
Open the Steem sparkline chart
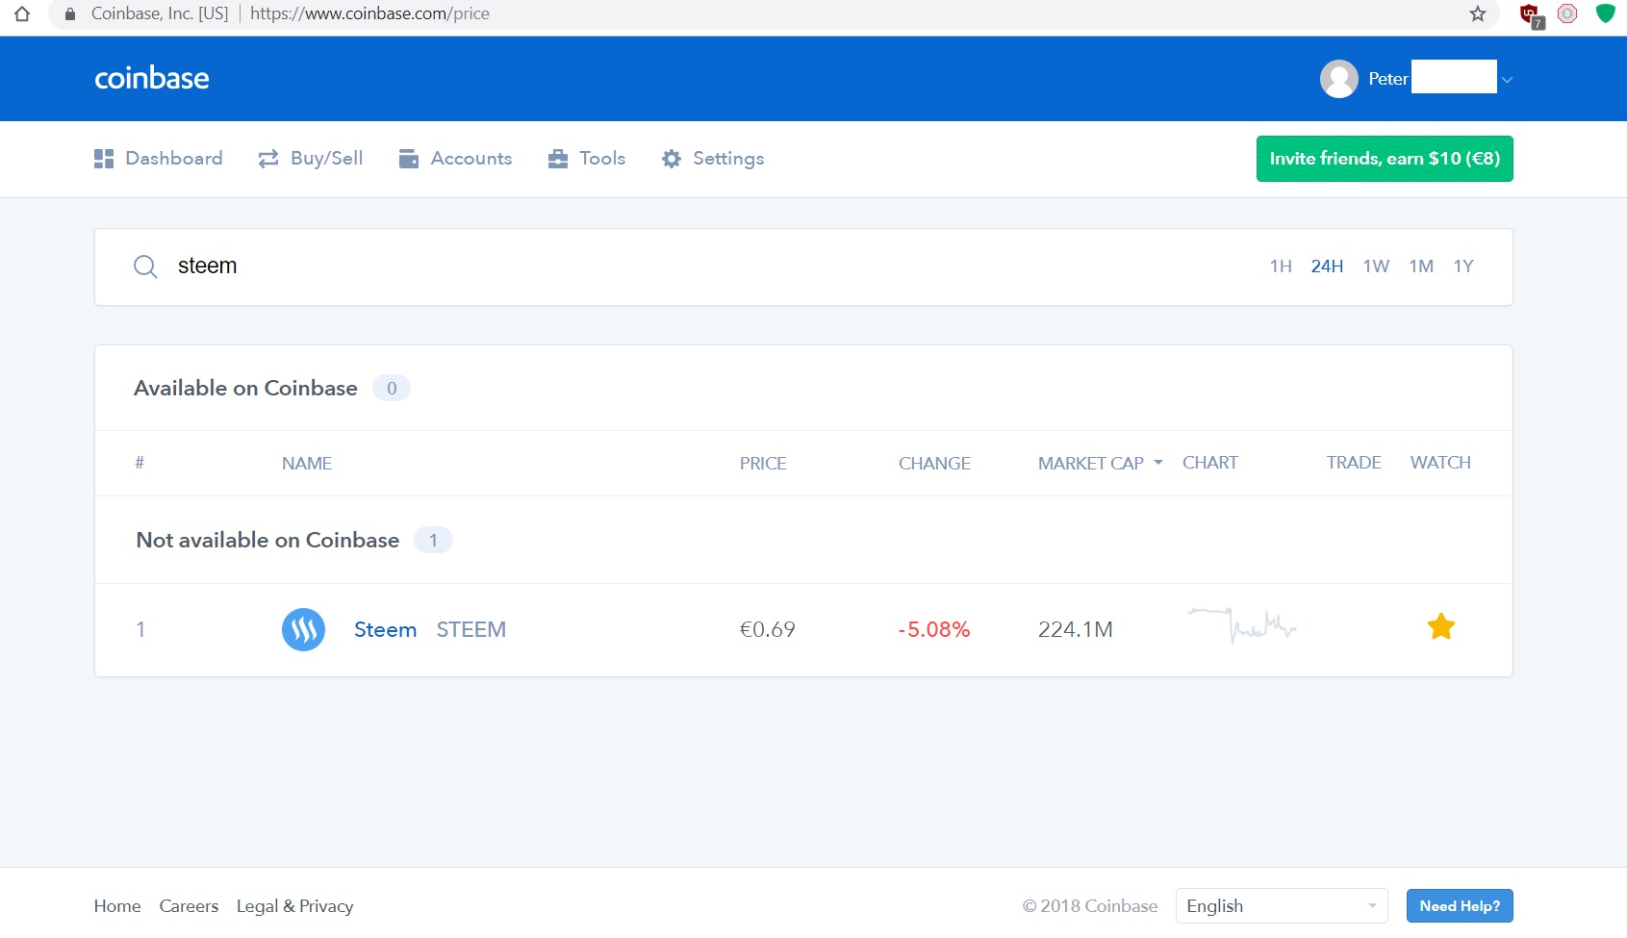(x=1242, y=626)
